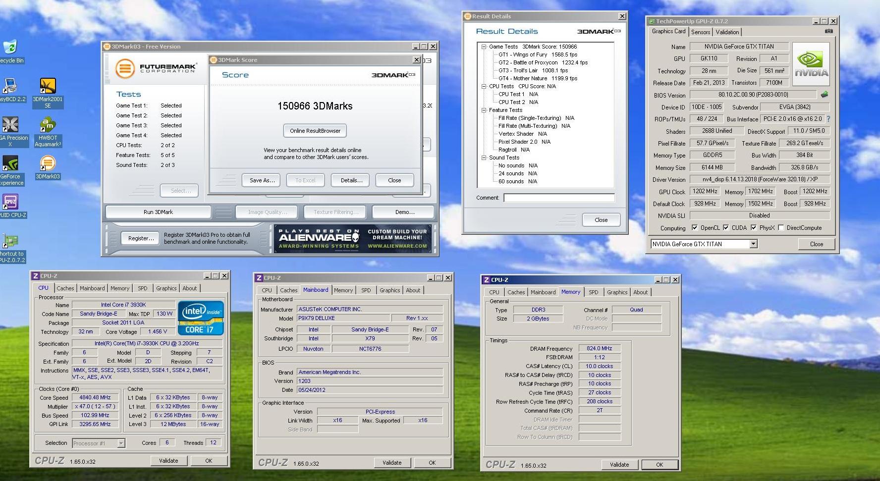Enable the DirectCompute checkbox in GPU-Z

[781, 228]
